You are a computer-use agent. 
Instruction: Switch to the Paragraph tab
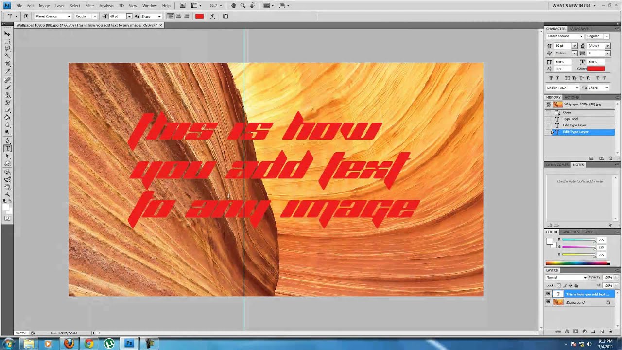click(579, 29)
